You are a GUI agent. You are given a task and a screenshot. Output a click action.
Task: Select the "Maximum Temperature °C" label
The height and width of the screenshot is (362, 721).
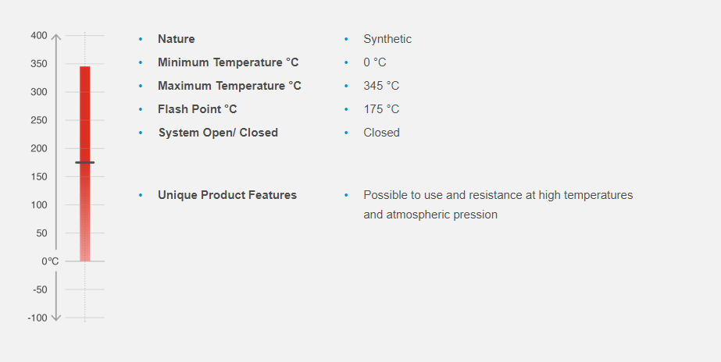230,86
